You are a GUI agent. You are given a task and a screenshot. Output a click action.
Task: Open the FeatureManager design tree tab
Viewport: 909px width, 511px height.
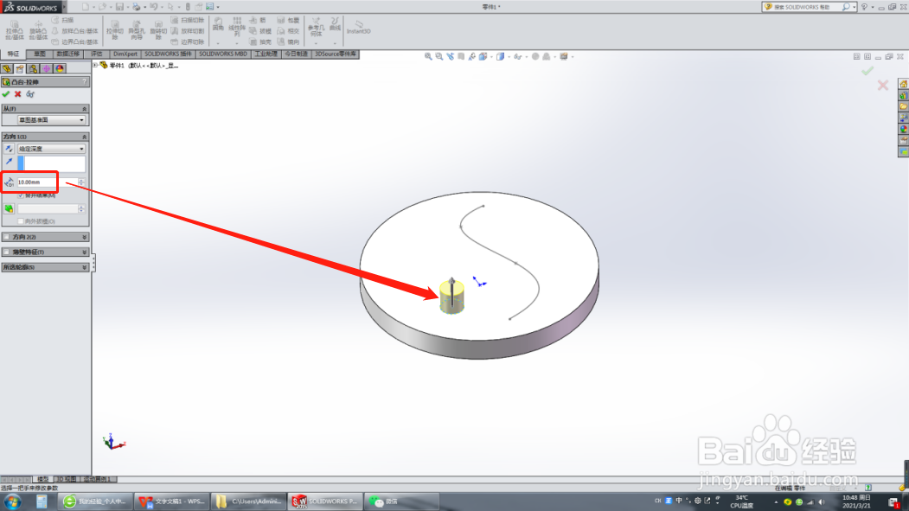pyautogui.click(x=7, y=68)
